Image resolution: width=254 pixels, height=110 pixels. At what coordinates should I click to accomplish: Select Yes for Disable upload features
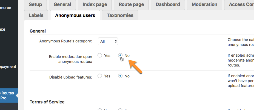click(100, 76)
